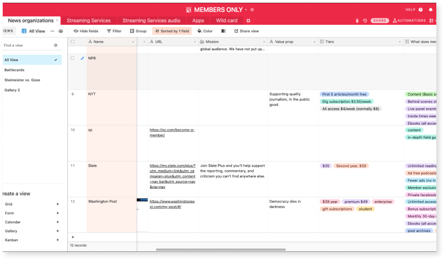This screenshot has height=260, width=445.
Task: Click the 'gift subscriptions' tag
Action: coord(337,209)
